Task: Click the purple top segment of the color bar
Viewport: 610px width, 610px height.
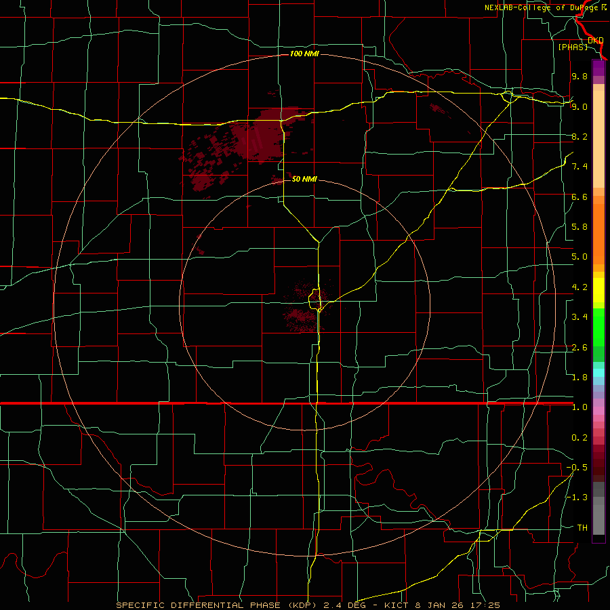Action: [598, 68]
